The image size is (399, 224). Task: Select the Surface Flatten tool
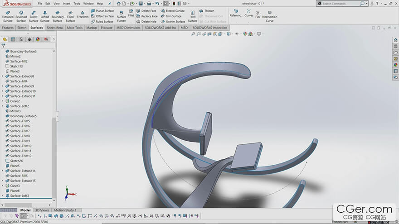122,16
